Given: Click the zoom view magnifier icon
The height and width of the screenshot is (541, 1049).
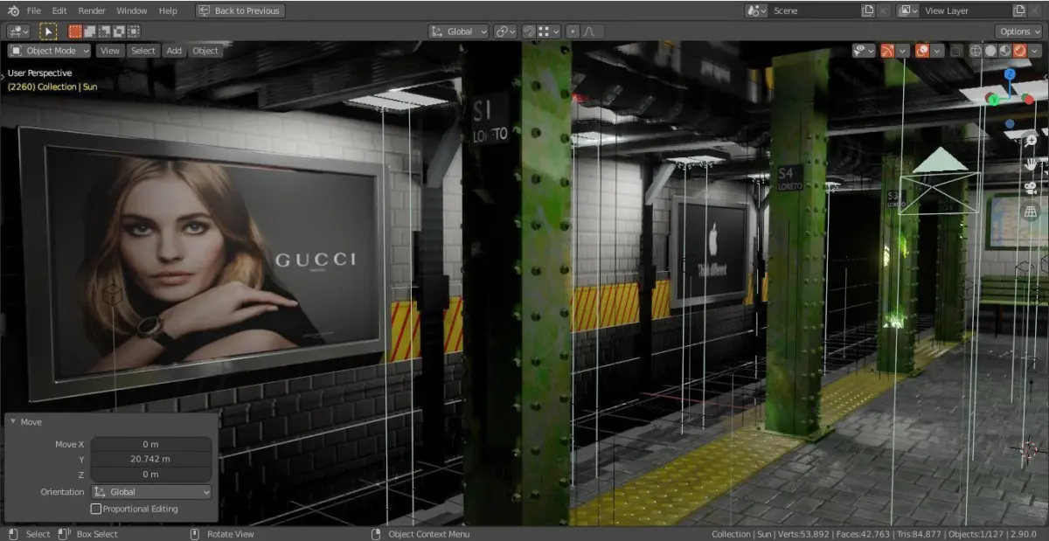Looking at the screenshot, I should point(1031,140).
